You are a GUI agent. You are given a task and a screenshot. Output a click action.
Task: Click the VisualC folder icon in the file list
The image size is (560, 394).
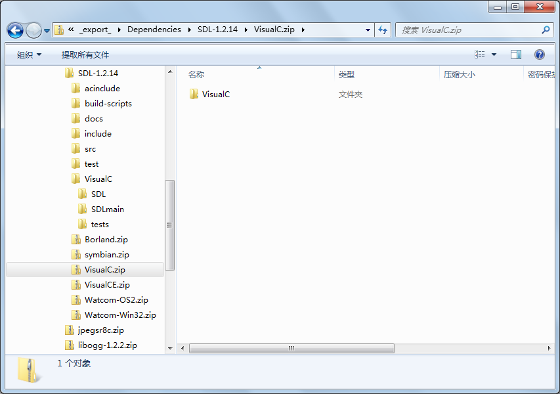pos(193,94)
